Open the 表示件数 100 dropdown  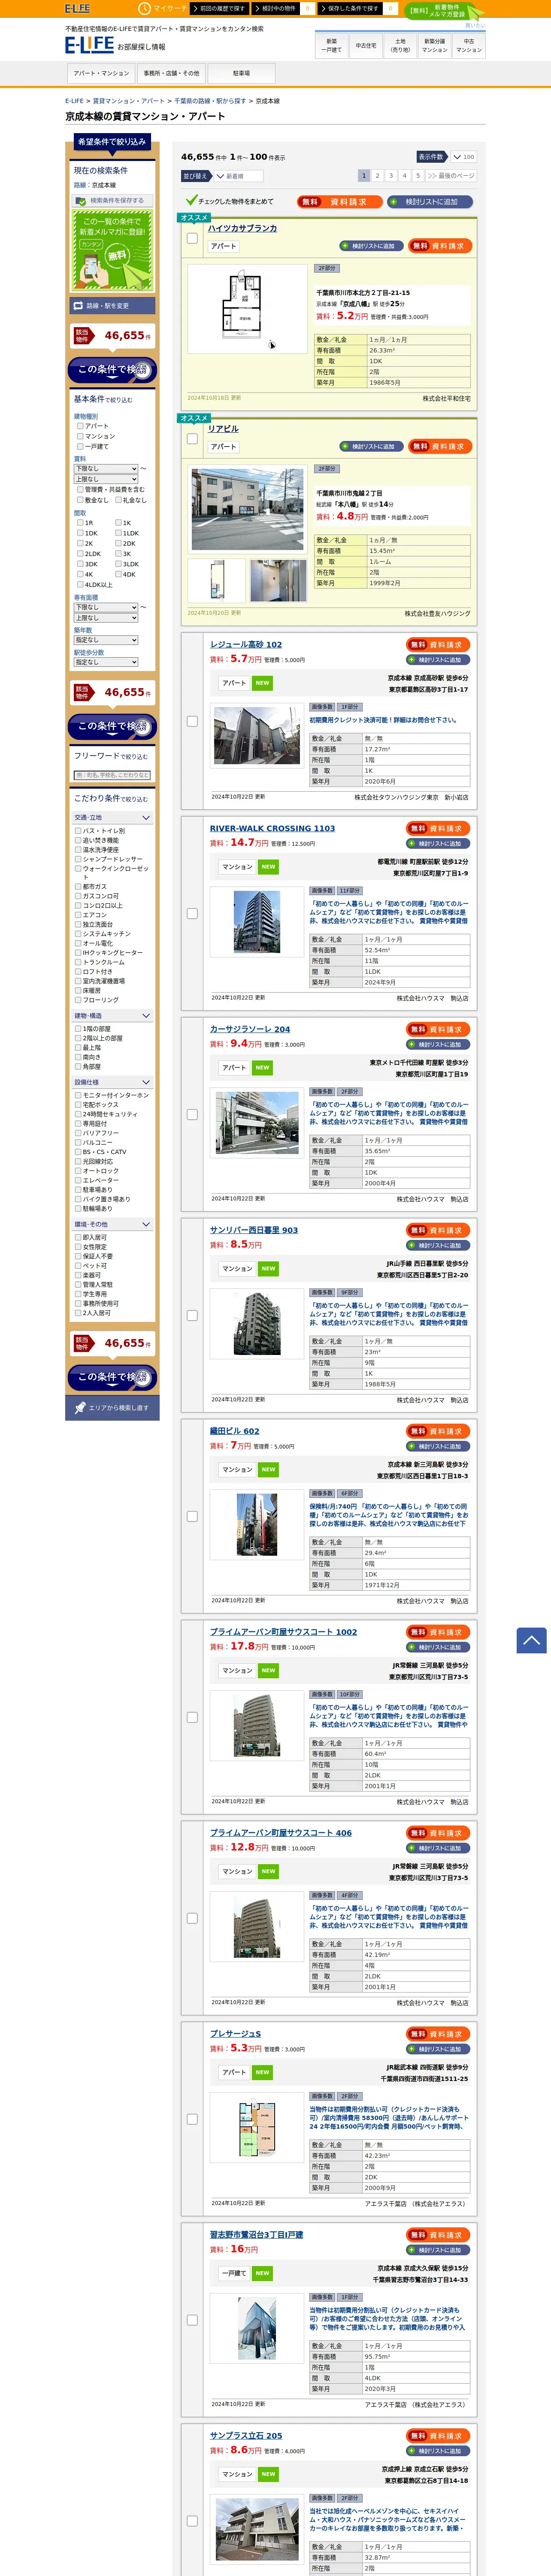pos(463,157)
